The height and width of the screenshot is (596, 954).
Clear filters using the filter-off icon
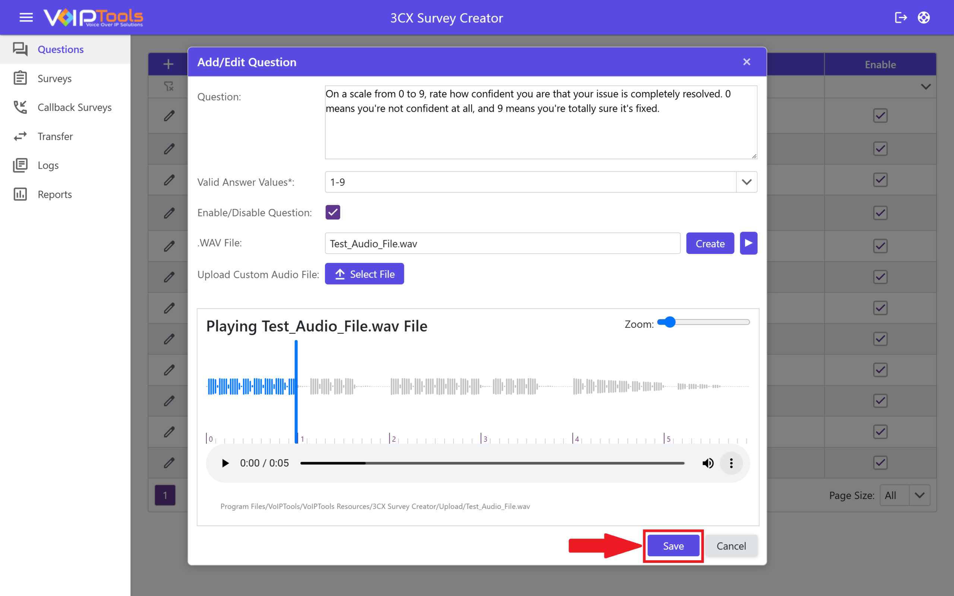tap(169, 86)
